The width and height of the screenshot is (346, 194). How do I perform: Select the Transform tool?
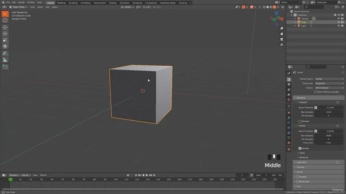pyautogui.click(x=5, y=46)
